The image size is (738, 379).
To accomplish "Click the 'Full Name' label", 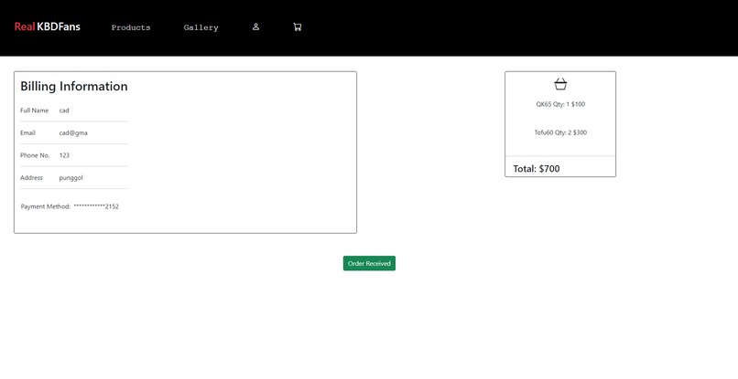I will 35,111.
